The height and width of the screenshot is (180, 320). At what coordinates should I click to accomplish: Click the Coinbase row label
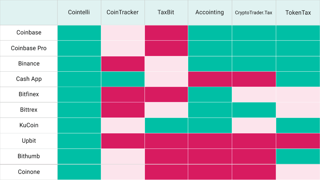point(29,32)
